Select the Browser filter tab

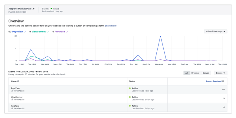point(195,73)
